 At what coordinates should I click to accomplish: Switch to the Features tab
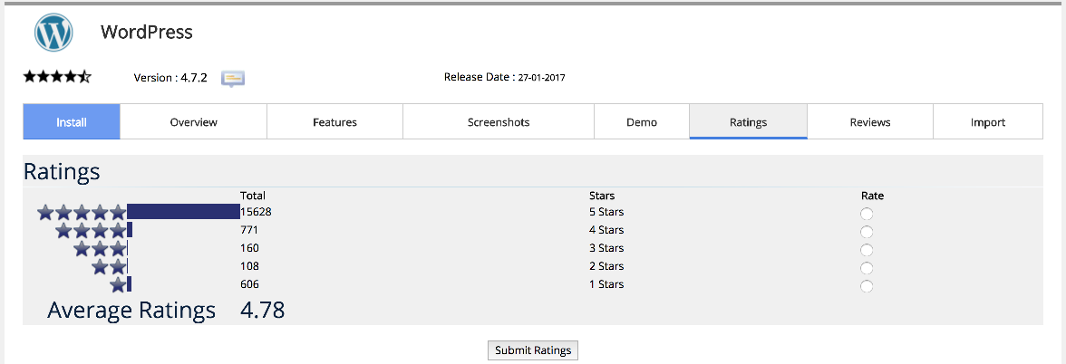click(x=335, y=122)
